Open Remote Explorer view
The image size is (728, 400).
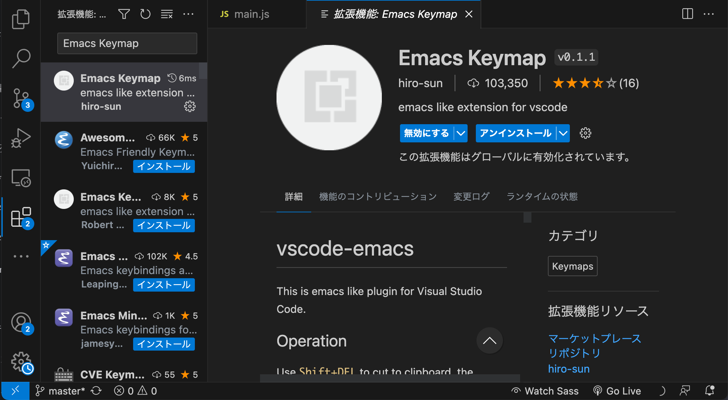click(x=21, y=178)
